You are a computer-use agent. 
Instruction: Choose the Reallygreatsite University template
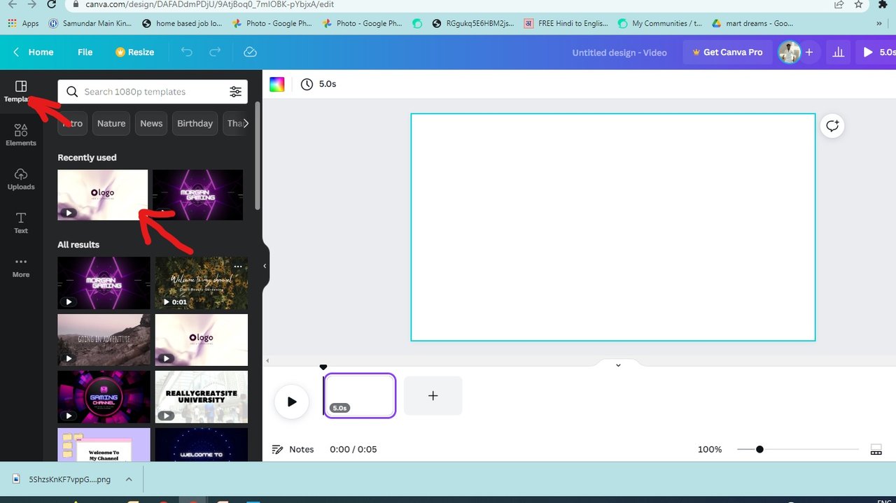click(201, 397)
